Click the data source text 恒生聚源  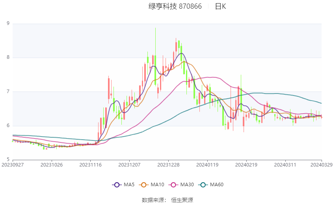pyautogui.click(x=182, y=200)
